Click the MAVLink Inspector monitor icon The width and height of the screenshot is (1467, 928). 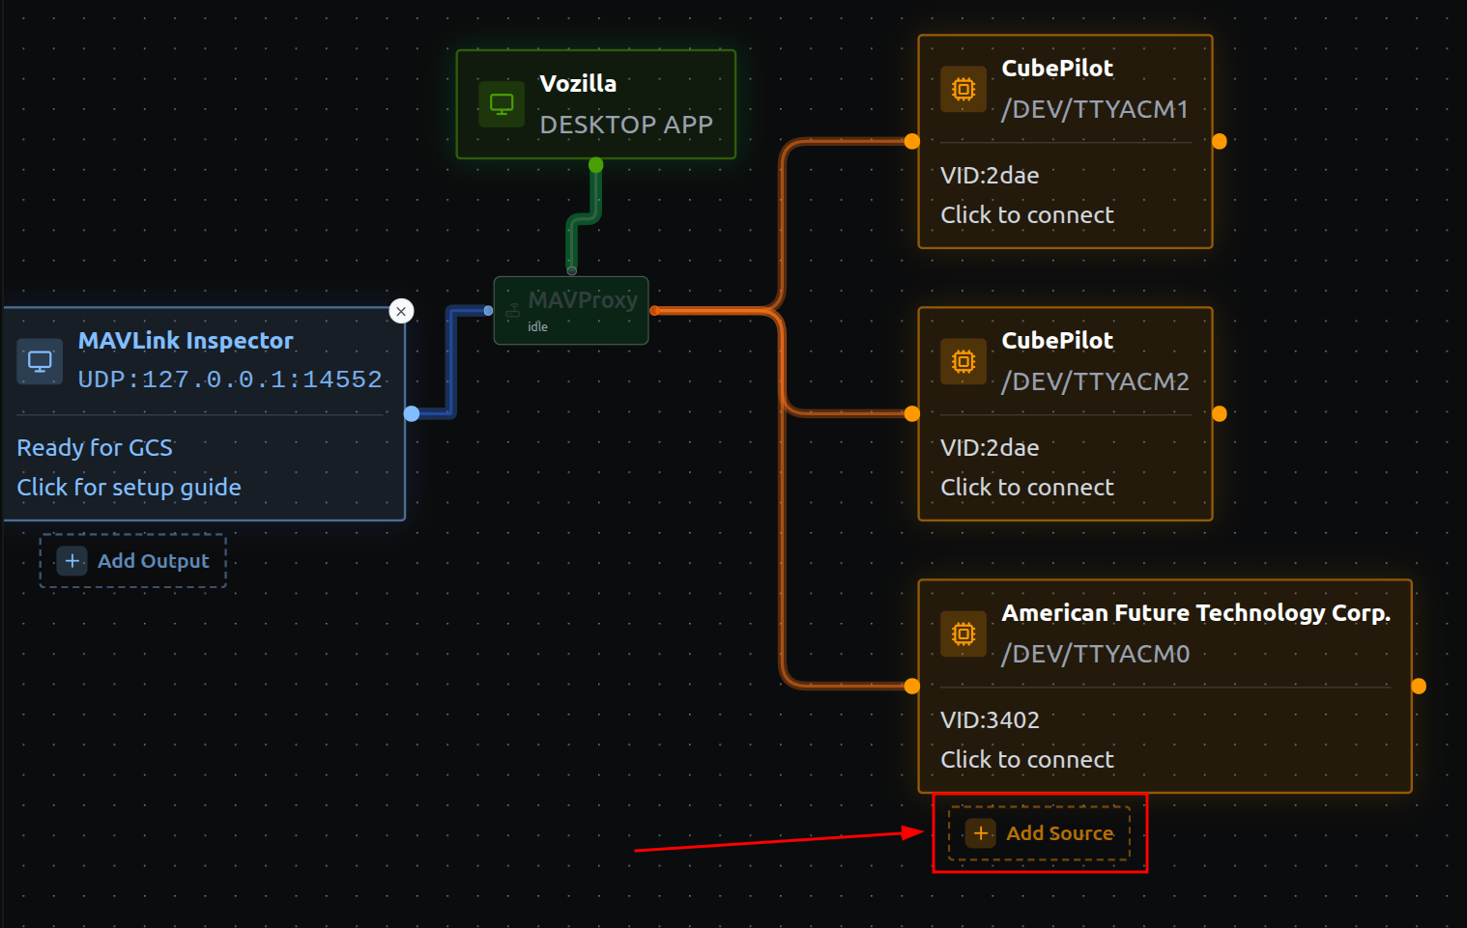[x=40, y=361]
